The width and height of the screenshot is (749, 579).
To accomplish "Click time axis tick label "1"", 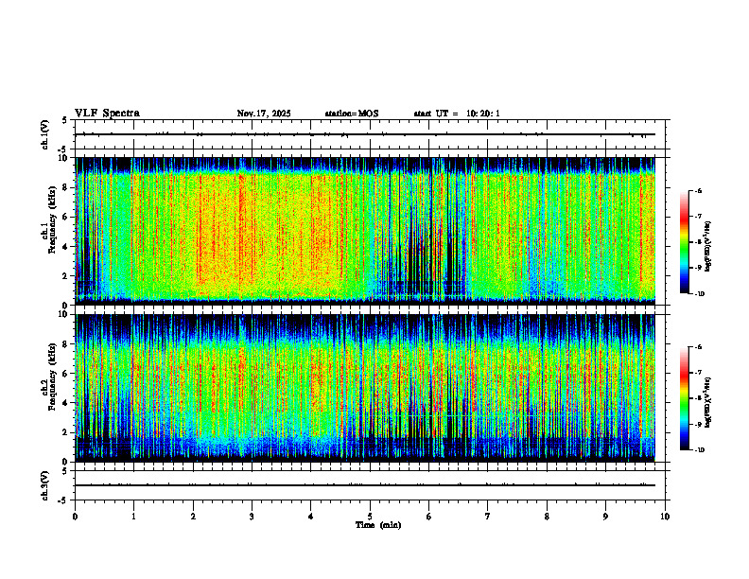I will pos(133,517).
